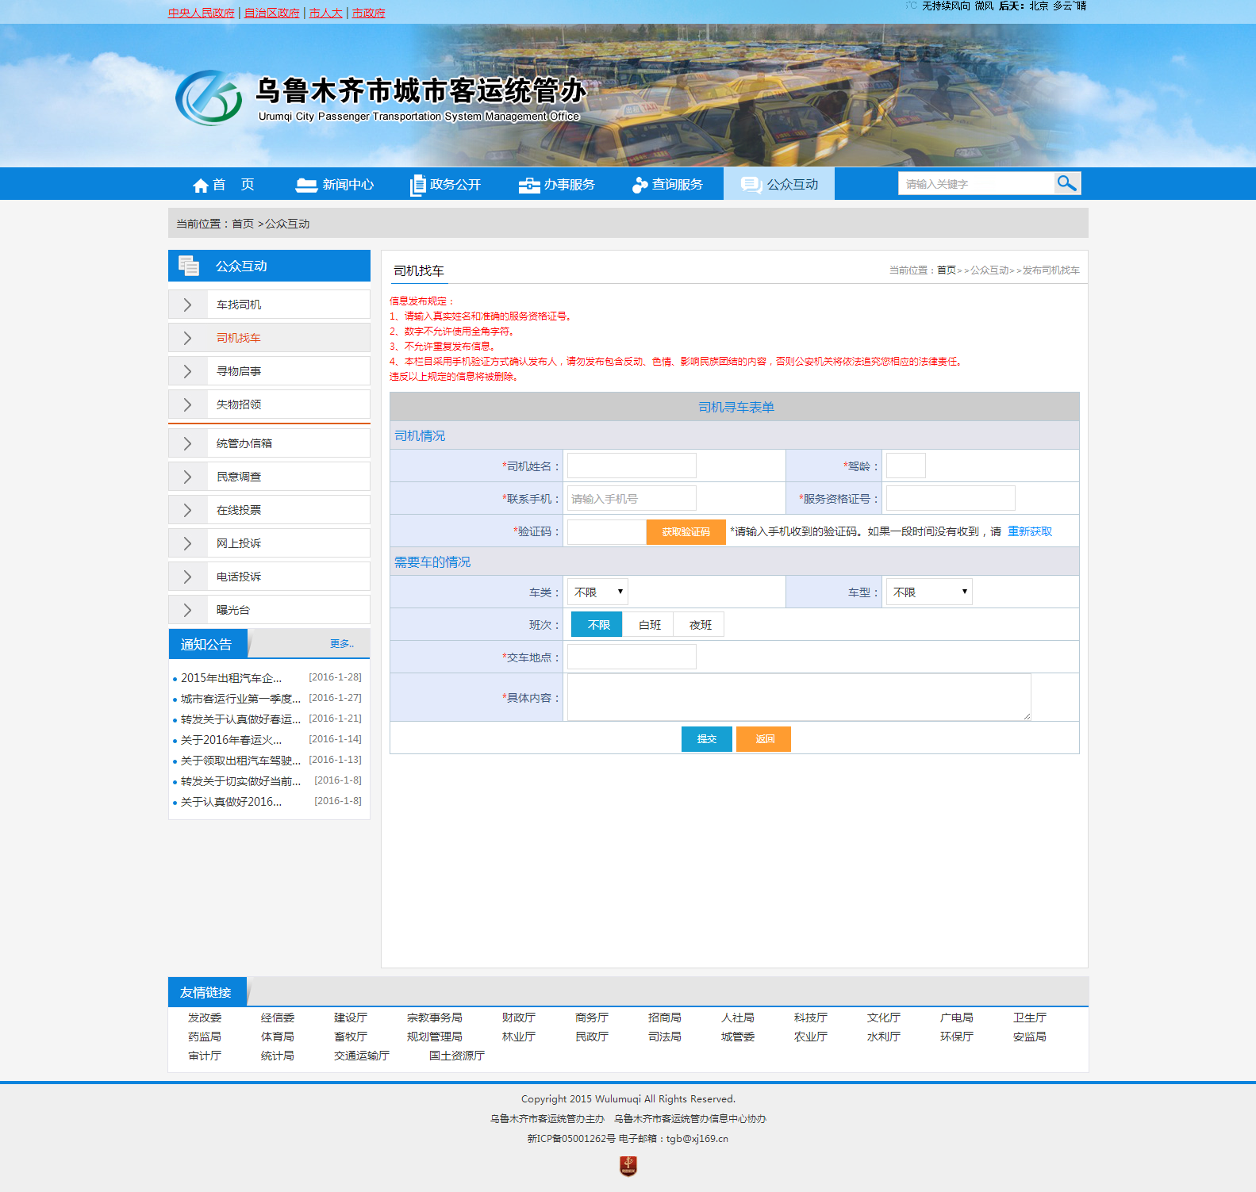Expand the 车找司机 sidebar arrow
Image resolution: width=1256 pixels, height=1192 pixels.
click(188, 305)
